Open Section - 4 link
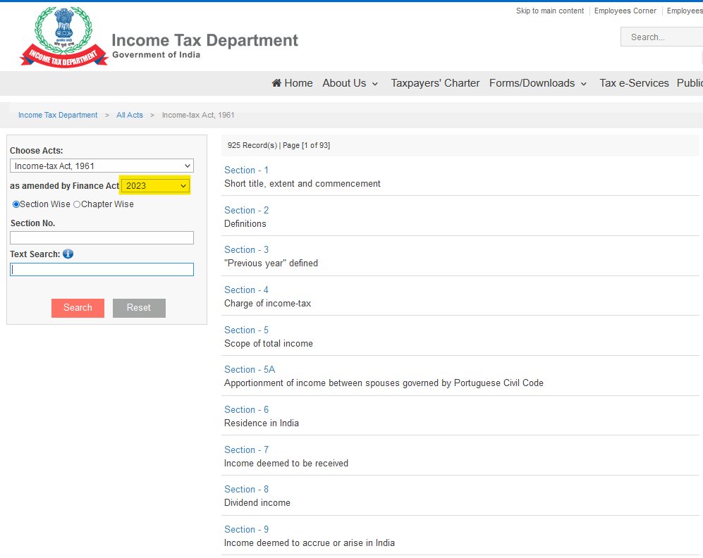This screenshot has height=558, width=703. 246,290
